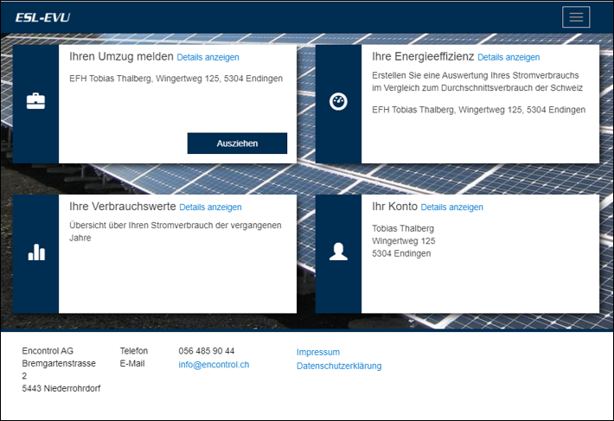
Task: Open the Datenschutzerklärung link
Action: pos(339,366)
